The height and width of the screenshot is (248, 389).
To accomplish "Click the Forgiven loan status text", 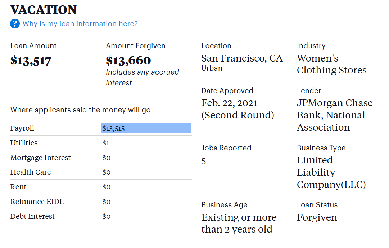I will [317, 217].
